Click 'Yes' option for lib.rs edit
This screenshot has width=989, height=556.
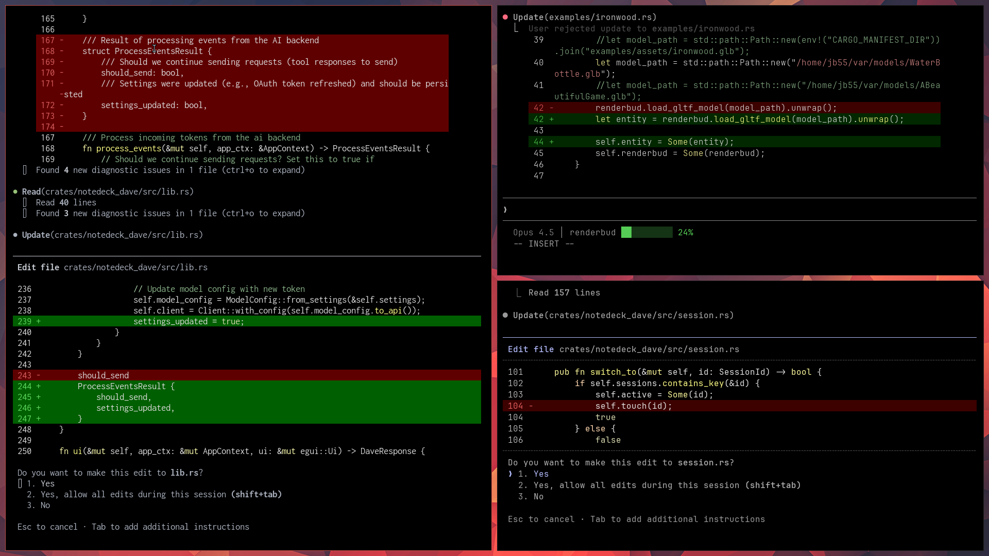(x=47, y=483)
